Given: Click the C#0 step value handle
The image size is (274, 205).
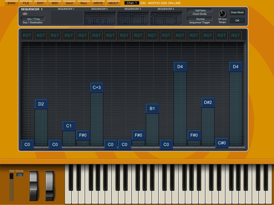Looking at the screenshot, I should tap(222, 143).
